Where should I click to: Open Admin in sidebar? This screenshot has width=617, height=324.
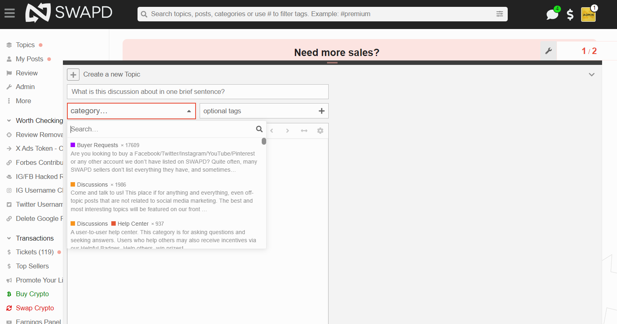(25, 87)
